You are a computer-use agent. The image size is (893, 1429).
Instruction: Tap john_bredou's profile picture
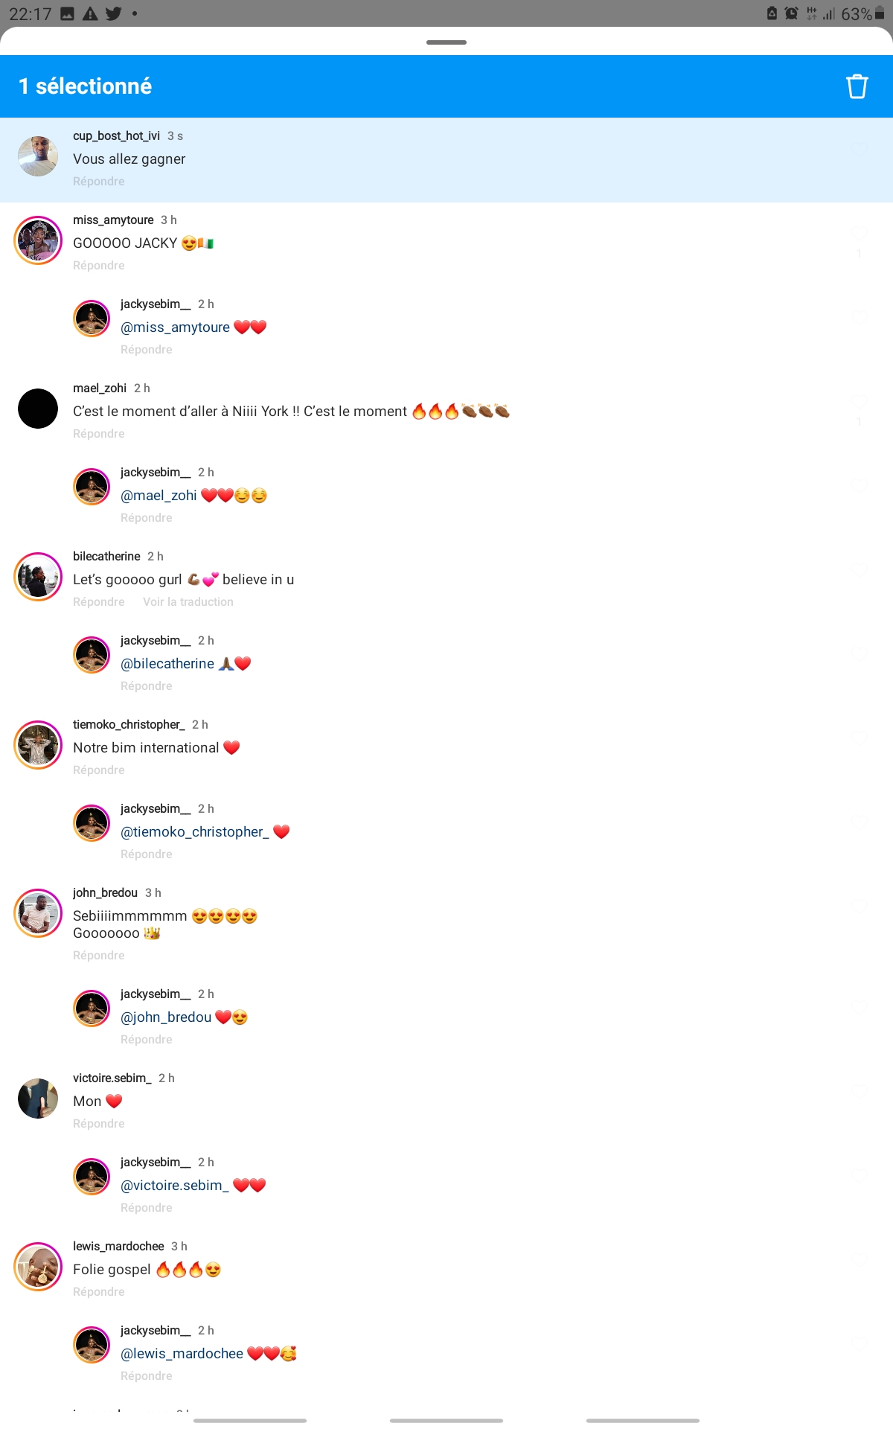38,913
